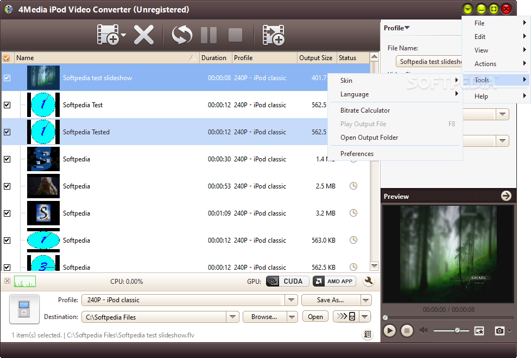531x358 pixels.
Task: Open Preferences from Tools menu
Action: point(395,154)
